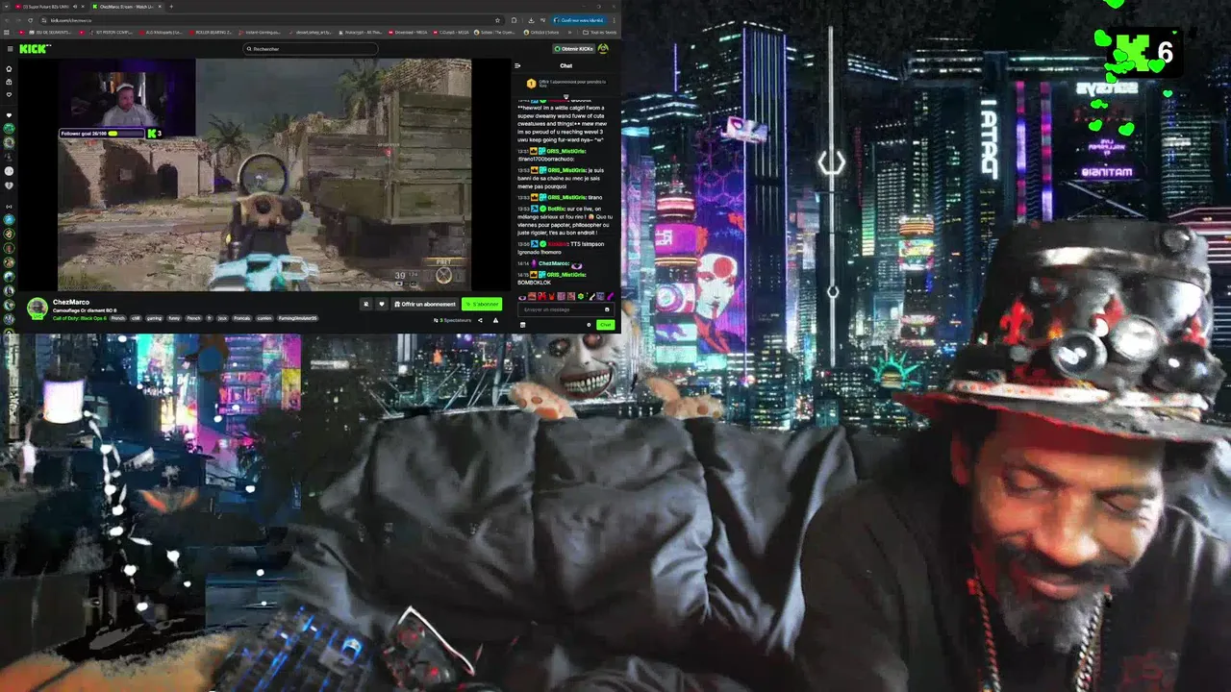Image resolution: width=1231 pixels, height=692 pixels.
Task: Click Confirmer votre identité profile button
Action: 579,20
